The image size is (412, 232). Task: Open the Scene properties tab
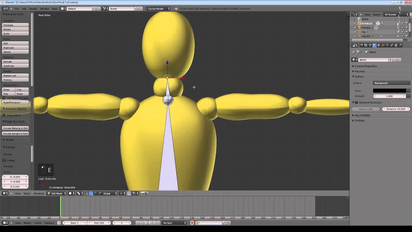point(370,45)
